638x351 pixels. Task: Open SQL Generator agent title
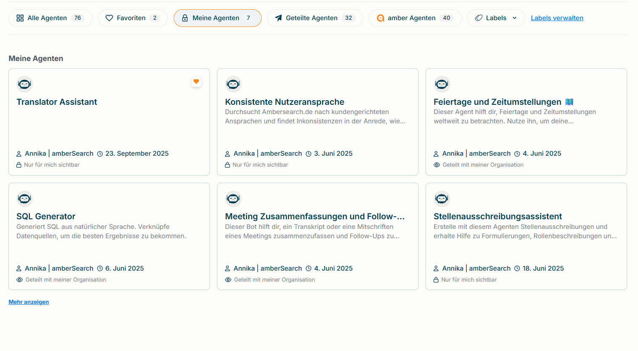click(x=46, y=216)
